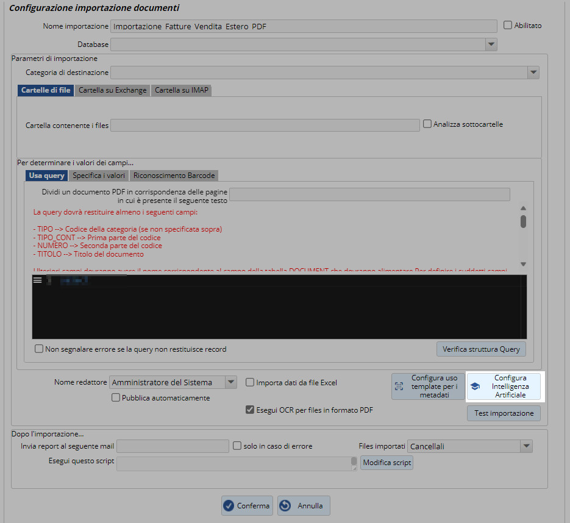This screenshot has height=523, width=570.
Task: Click the Cartella contenente i files field
Action: pos(265,125)
